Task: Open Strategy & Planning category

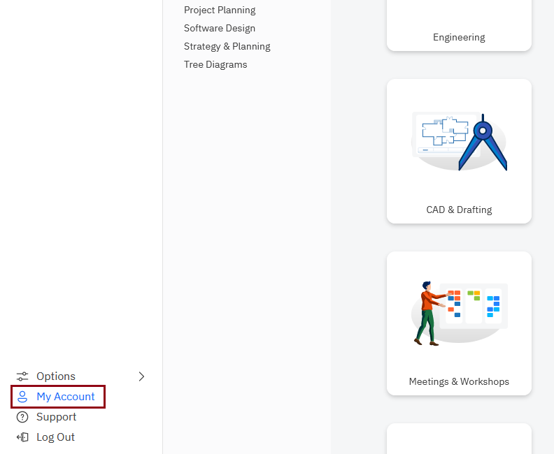Action: coord(227,46)
